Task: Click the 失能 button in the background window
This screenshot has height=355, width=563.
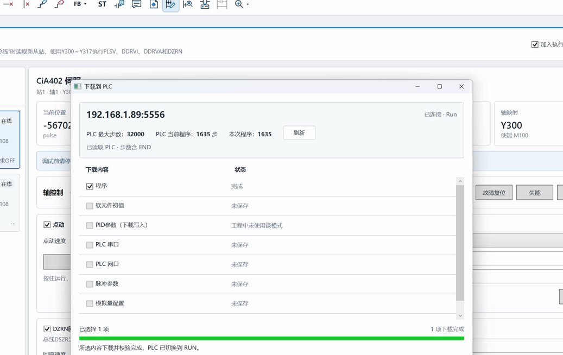Action: pyautogui.click(x=535, y=193)
